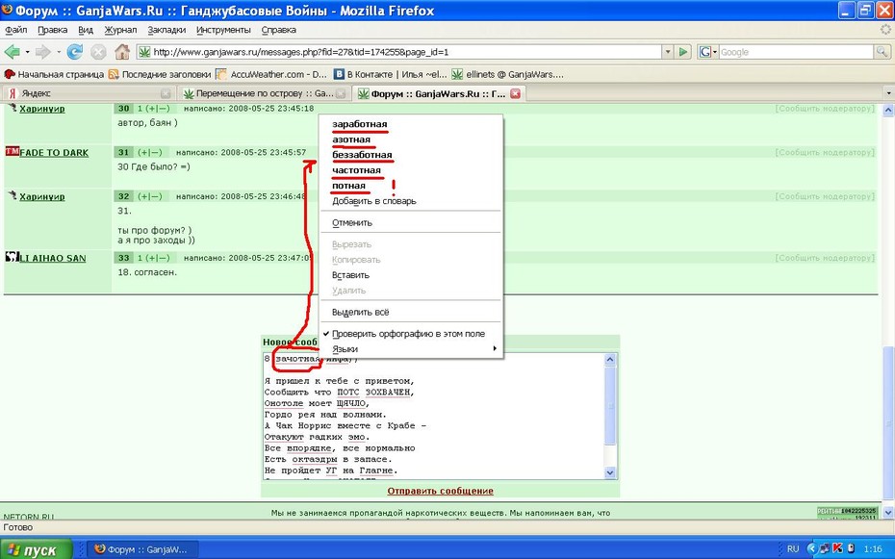
Task: Go back with the Back arrow
Action: pos(13,52)
